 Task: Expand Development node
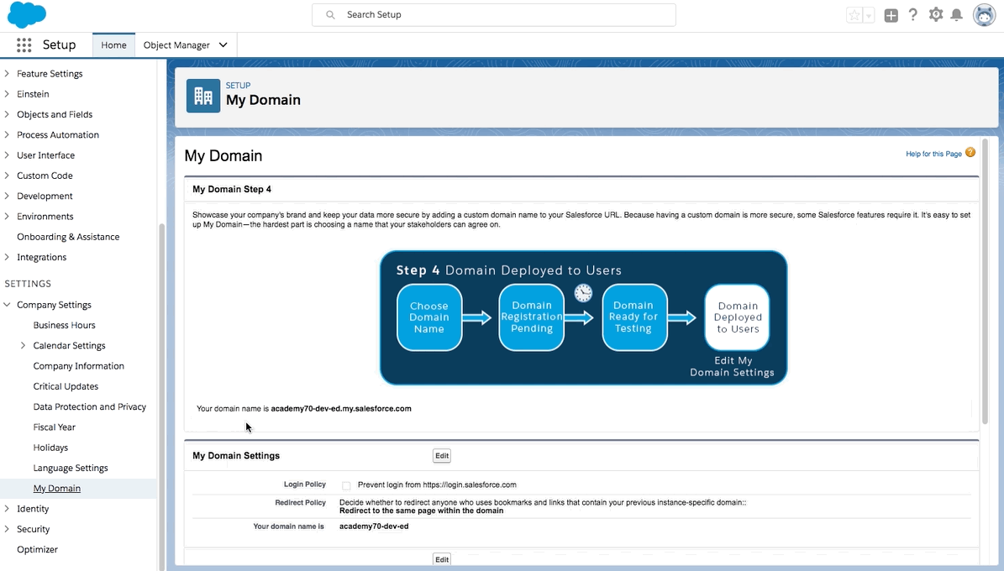coord(7,196)
